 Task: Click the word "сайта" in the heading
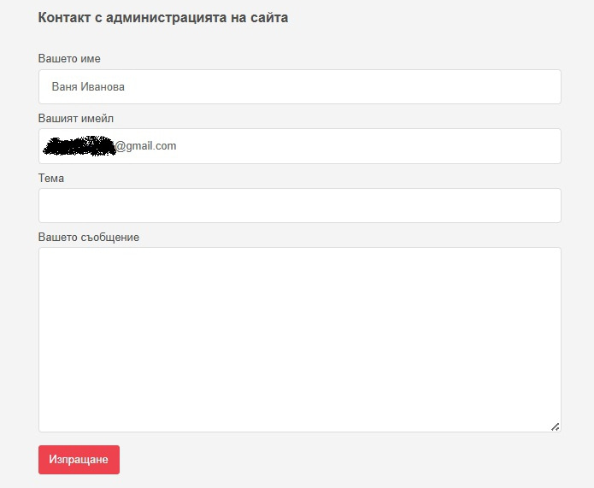click(x=270, y=18)
